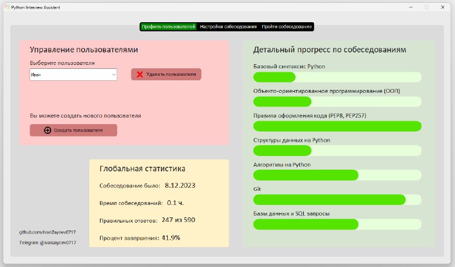Screen dimensions: 455x267
Task: Click the ООП progress bar
Action: [337, 102]
